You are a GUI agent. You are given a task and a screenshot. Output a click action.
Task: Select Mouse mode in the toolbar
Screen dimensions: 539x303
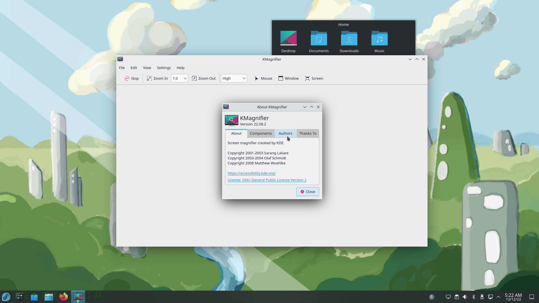263,78
